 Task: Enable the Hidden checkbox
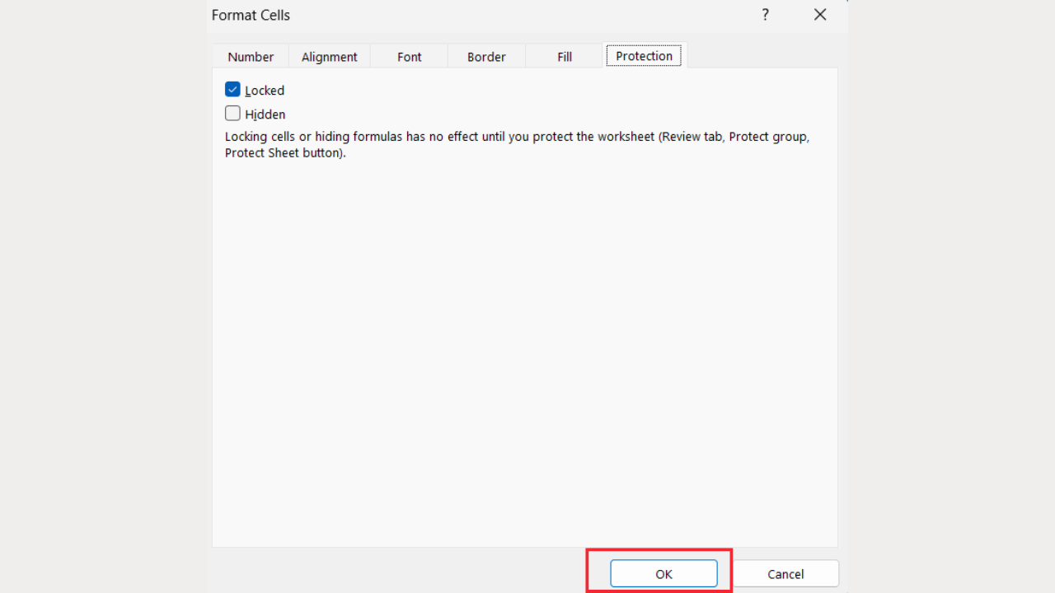[x=232, y=114]
